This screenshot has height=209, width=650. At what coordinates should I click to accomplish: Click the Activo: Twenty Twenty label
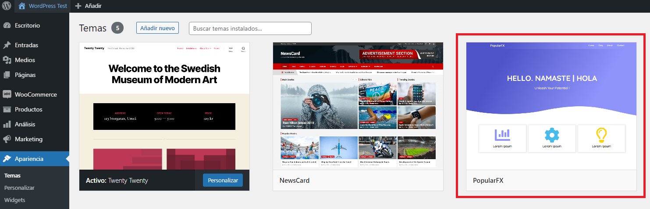(117, 180)
